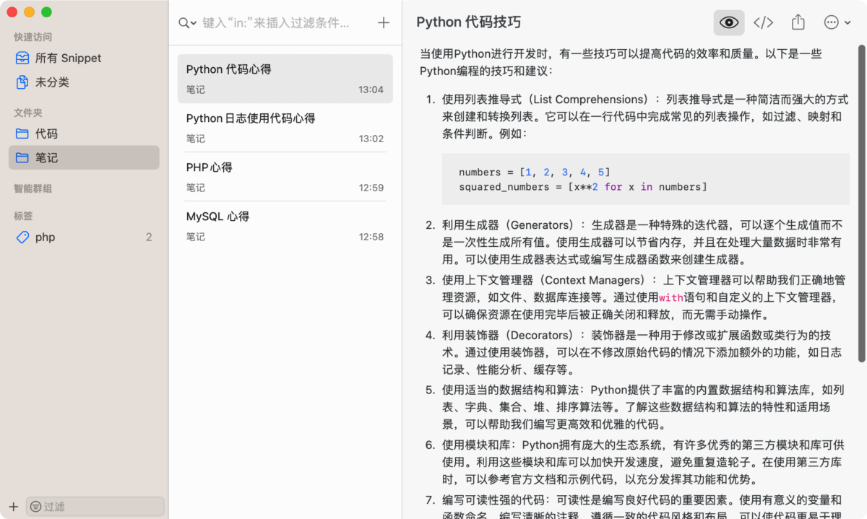Click the filter icon in 过滤 field
This screenshot has height=519, width=867.
[x=36, y=507]
